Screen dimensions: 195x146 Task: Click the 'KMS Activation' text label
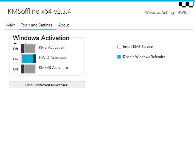coord(52,48)
